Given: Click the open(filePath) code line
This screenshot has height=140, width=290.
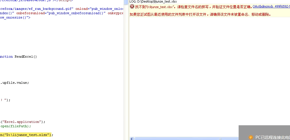Looking at the screenshot, I should pos(16,126).
